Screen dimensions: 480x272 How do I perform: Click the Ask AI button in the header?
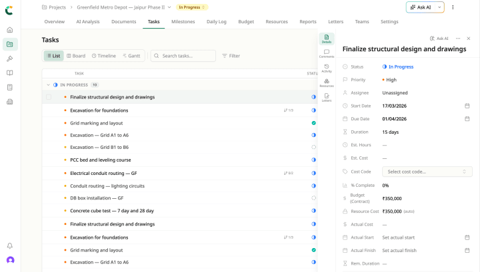point(421,7)
